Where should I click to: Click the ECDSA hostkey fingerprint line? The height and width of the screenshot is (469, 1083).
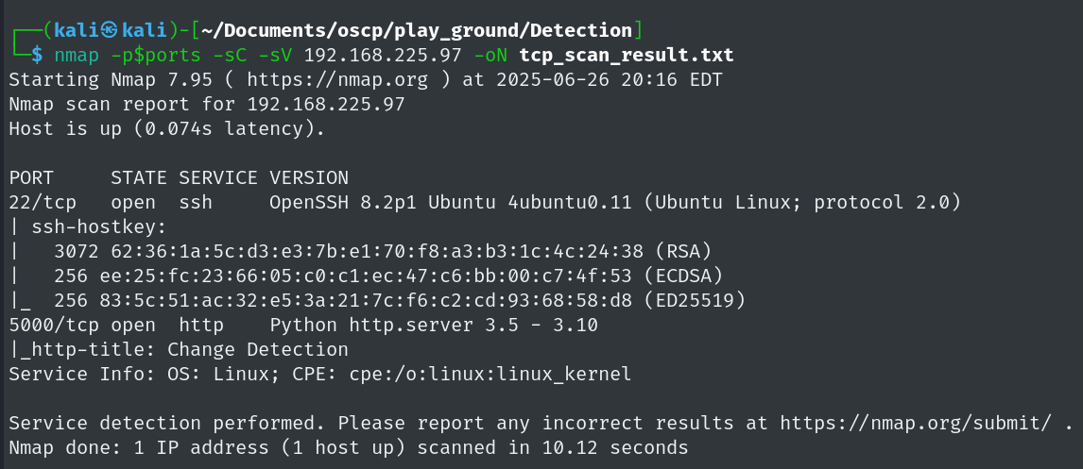tap(388, 276)
